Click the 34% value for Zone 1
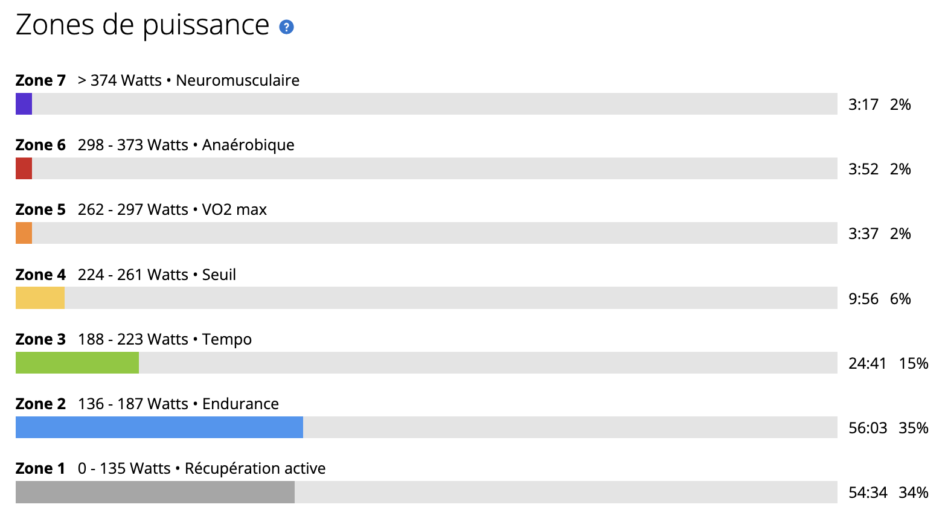948x519 pixels. pos(914,492)
